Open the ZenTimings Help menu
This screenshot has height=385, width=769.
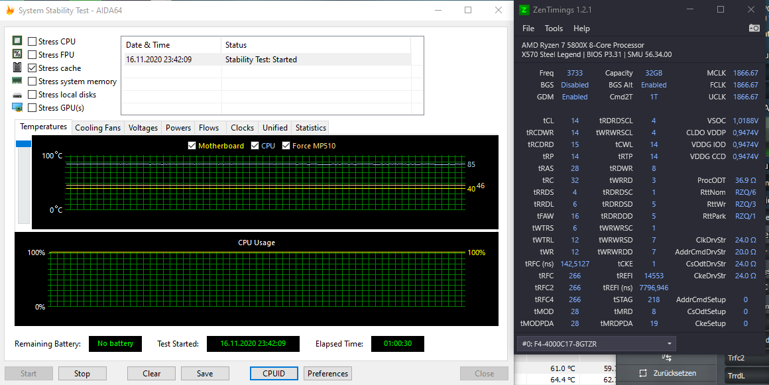(x=581, y=28)
